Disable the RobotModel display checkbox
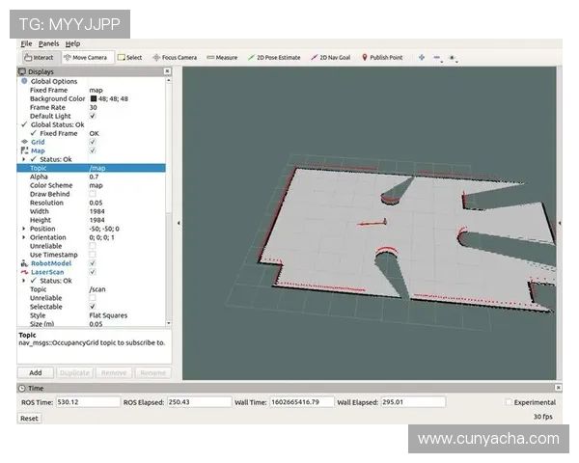579x463 pixels. click(x=93, y=262)
